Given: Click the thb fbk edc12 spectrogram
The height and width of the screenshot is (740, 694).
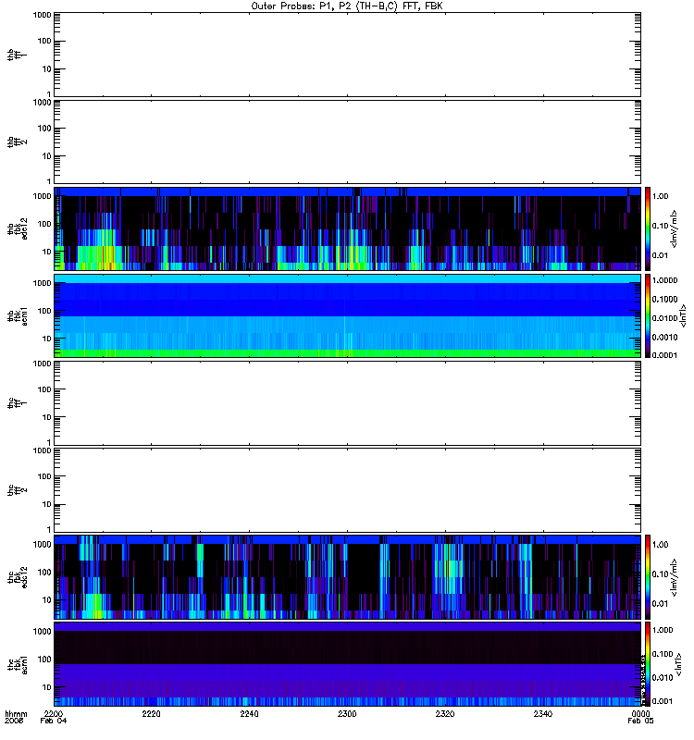Looking at the screenshot, I should [347, 228].
